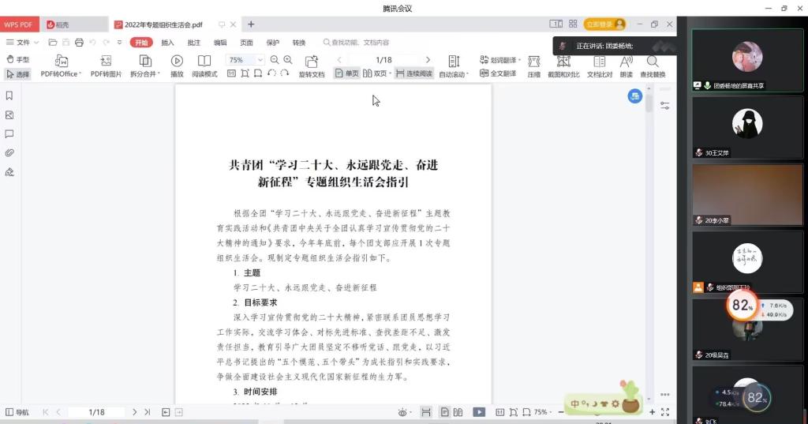This screenshot has height=424, width=808.
Task: Click the PDF转Office conversion icon
Action: point(61,61)
